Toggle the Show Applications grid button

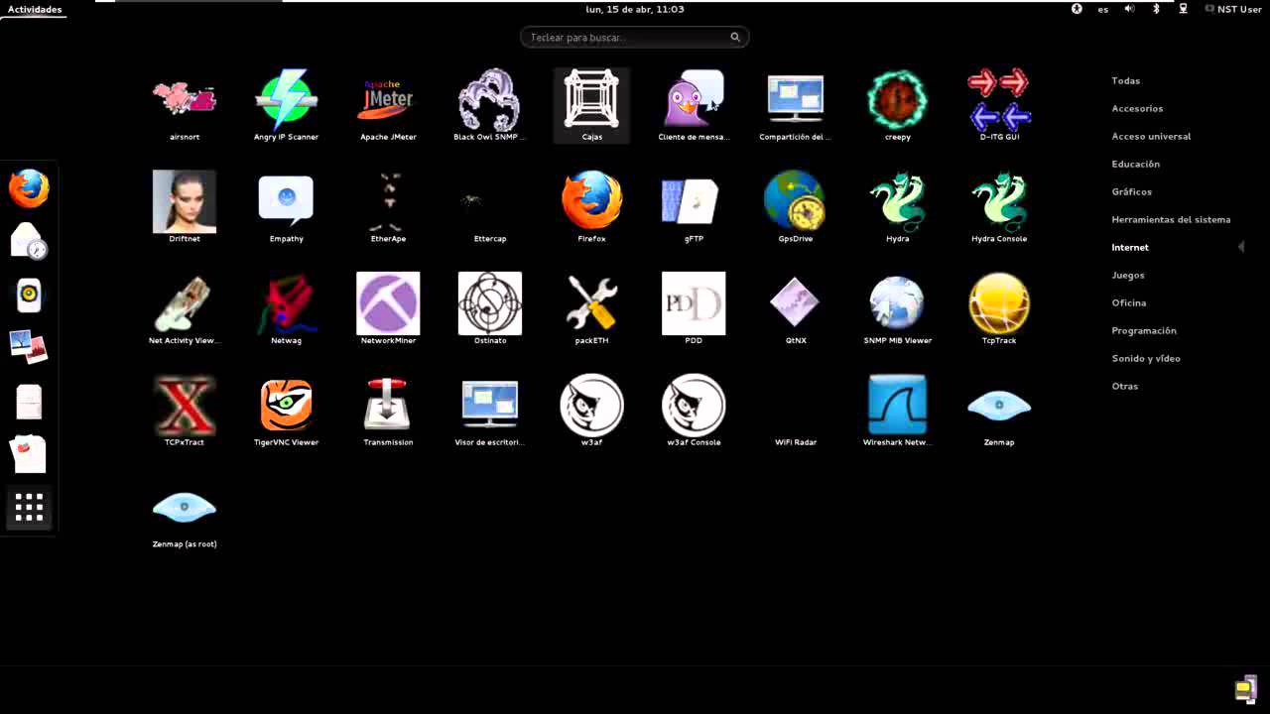(29, 508)
